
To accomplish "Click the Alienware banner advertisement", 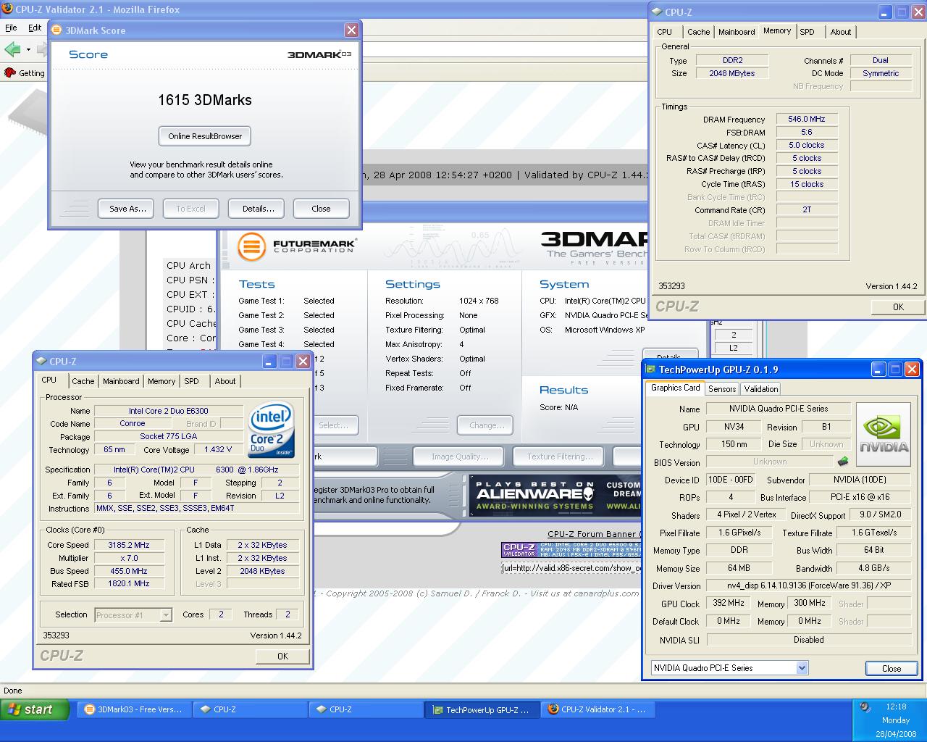I will tap(555, 495).
